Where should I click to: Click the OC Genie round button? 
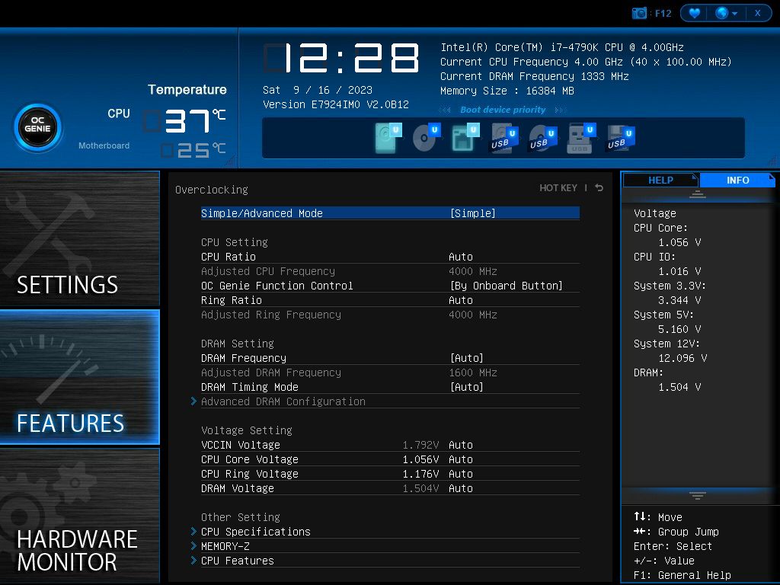[x=38, y=128]
